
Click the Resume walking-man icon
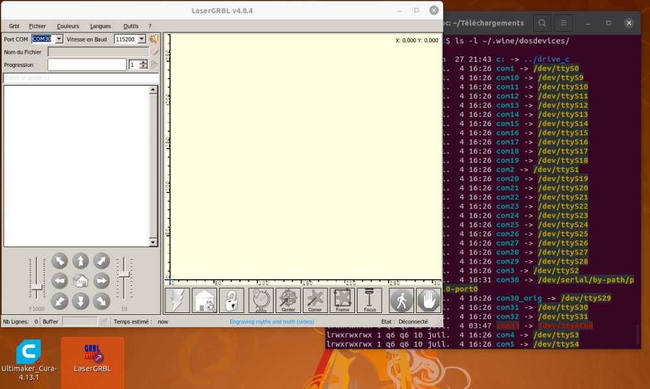(x=401, y=300)
